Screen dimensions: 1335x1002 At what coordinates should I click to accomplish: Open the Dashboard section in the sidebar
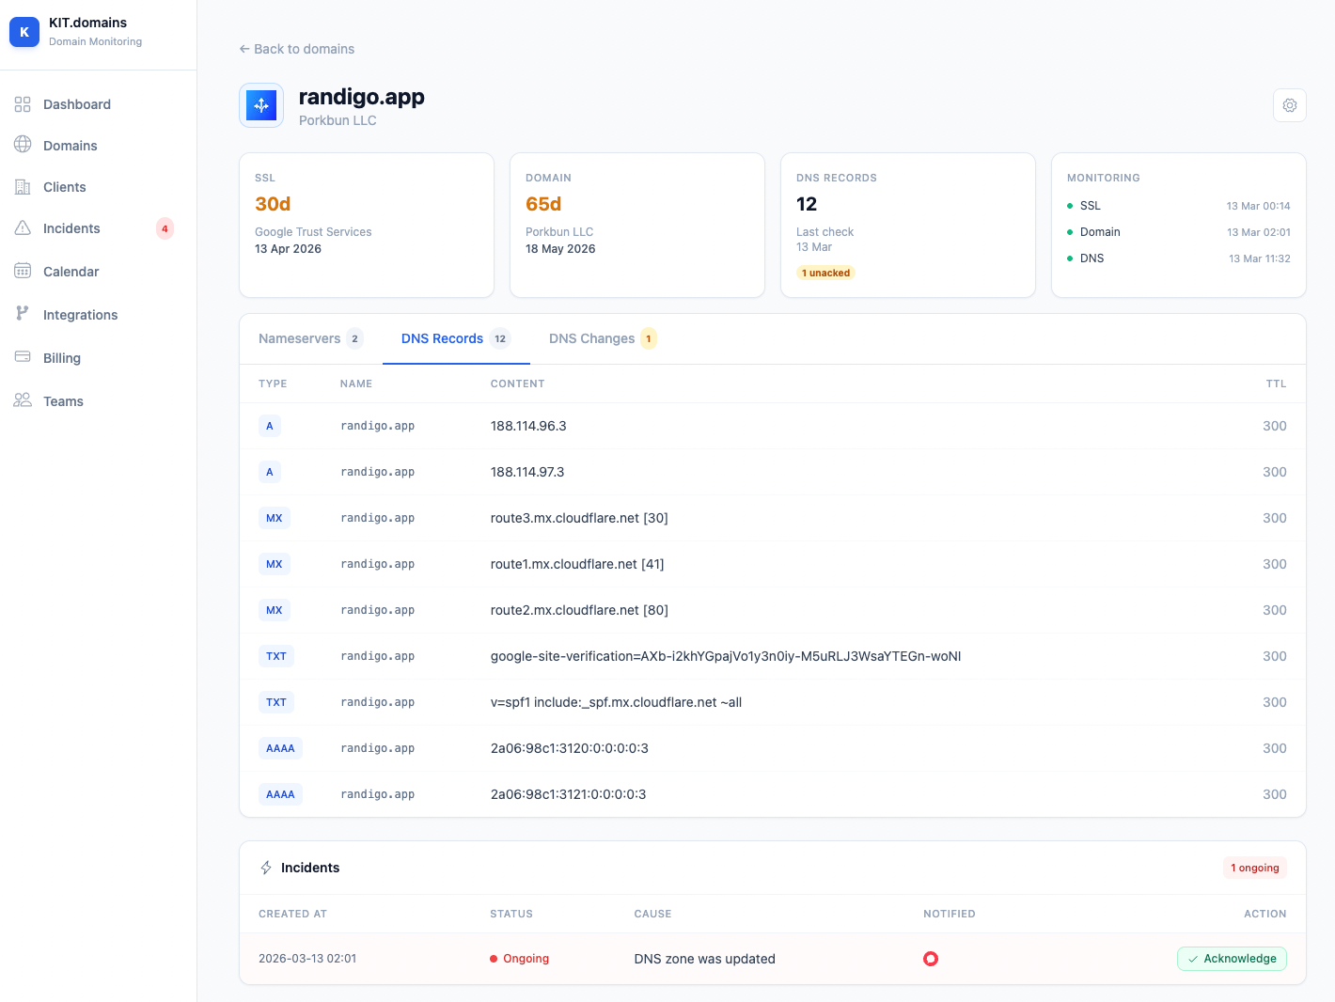point(76,103)
